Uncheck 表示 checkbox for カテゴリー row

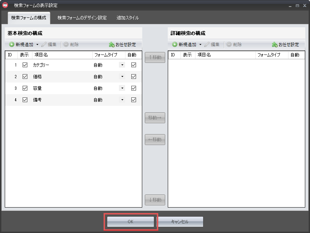(x=25, y=65)
